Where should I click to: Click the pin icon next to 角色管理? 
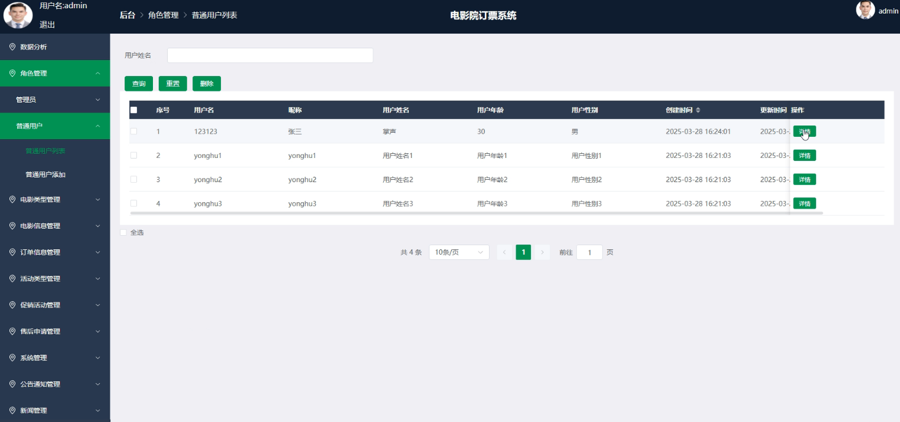tap(12, 73)
